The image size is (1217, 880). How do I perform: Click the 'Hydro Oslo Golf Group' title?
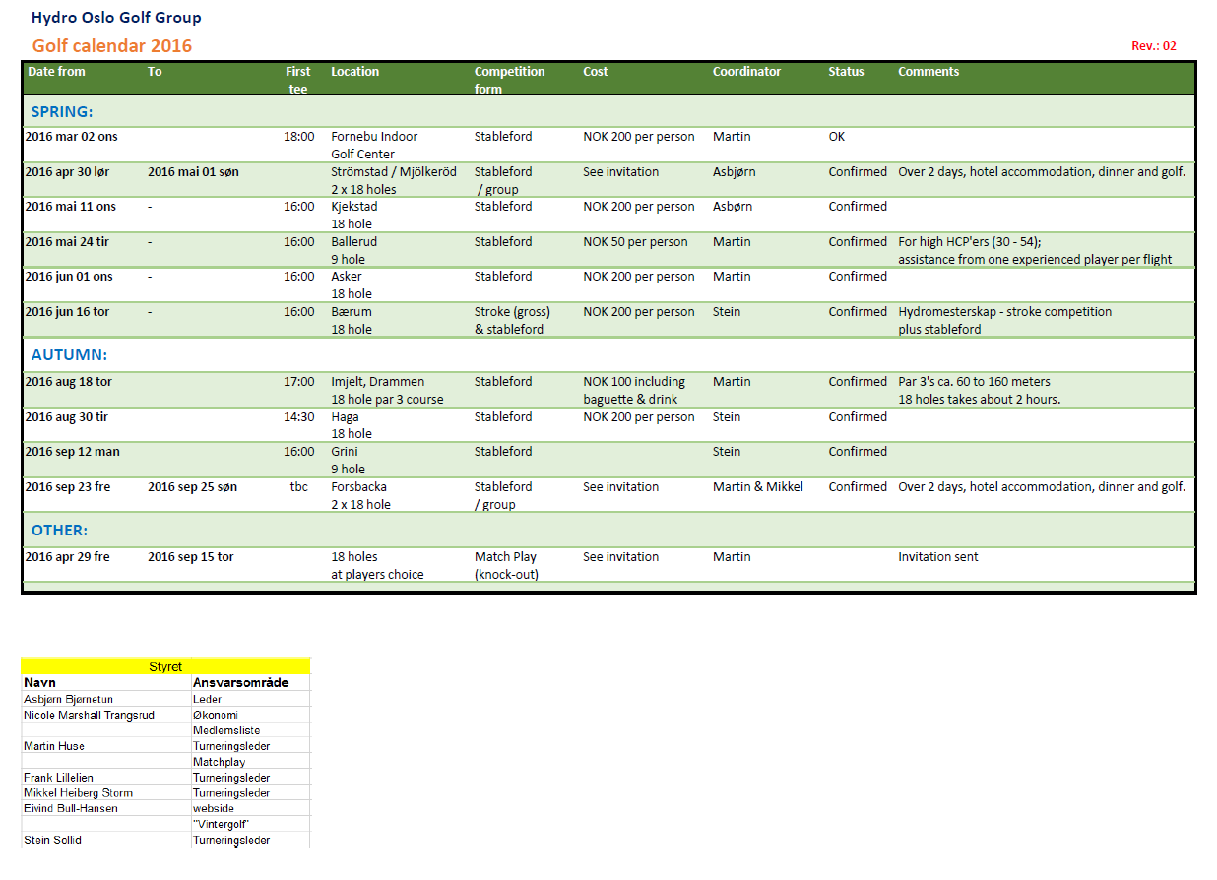pos(116,18)
